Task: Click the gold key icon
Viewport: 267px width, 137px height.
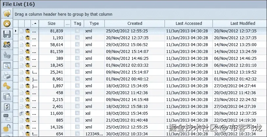Action: click(7, 86)
